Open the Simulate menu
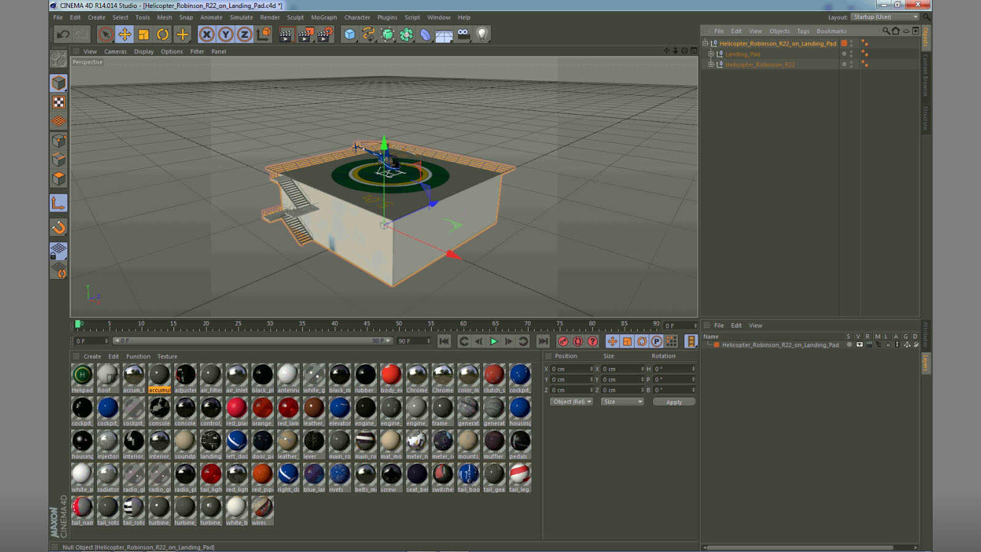981x552 pixels. click(x=241, y=18)
